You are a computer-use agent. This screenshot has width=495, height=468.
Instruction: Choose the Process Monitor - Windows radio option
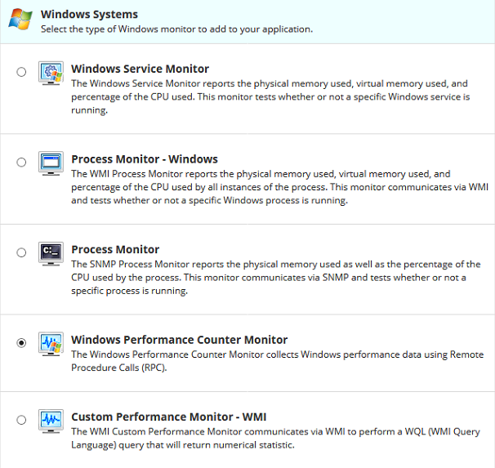pos(21,163)
